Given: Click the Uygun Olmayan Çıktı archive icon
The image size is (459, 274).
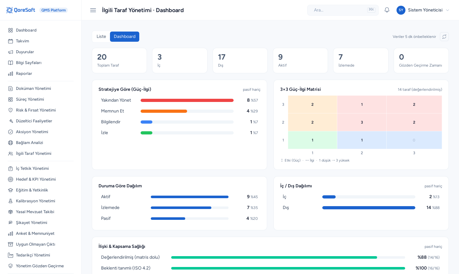Looking at the screenshot, I should [11, 244].
